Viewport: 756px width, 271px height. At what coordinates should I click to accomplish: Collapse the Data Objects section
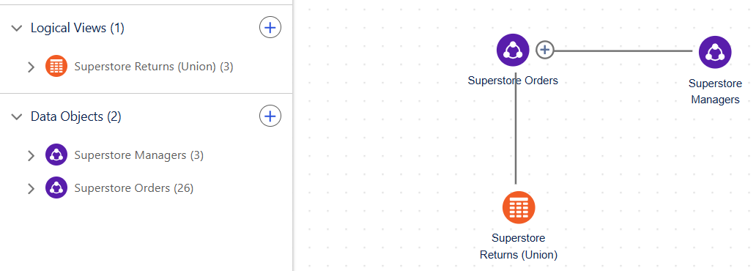(17, 116)
